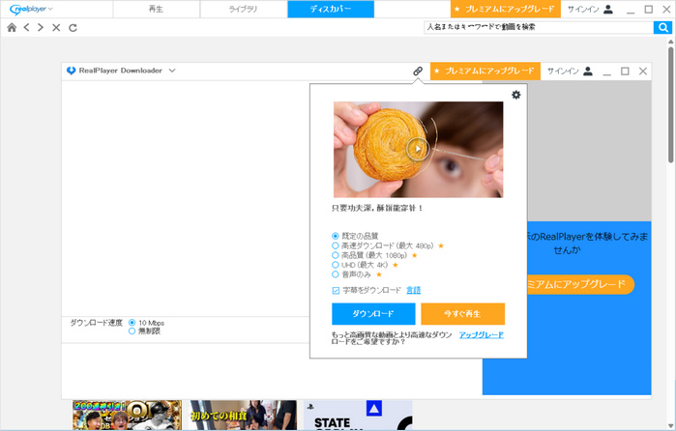Viewport: 676px width, 431px height.
Task: Click orange upgrade button in blue ad panel
Action: [x=579, y=284]
